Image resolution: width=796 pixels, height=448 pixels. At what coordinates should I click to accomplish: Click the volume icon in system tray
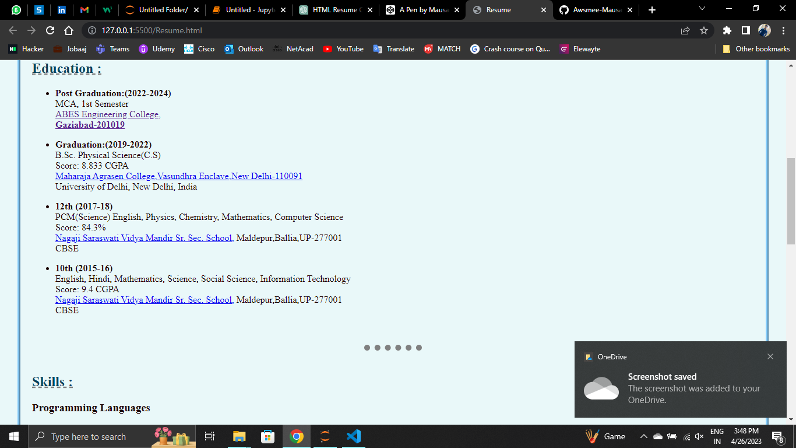point(699,436)
